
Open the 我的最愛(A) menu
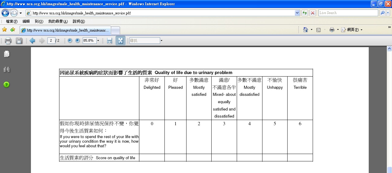point(58,21)
